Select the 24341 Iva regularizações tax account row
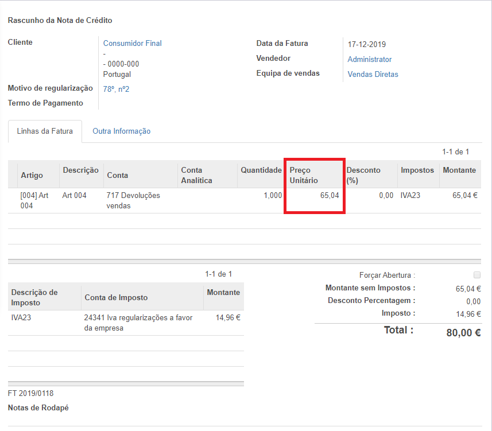 click(138, 323)
